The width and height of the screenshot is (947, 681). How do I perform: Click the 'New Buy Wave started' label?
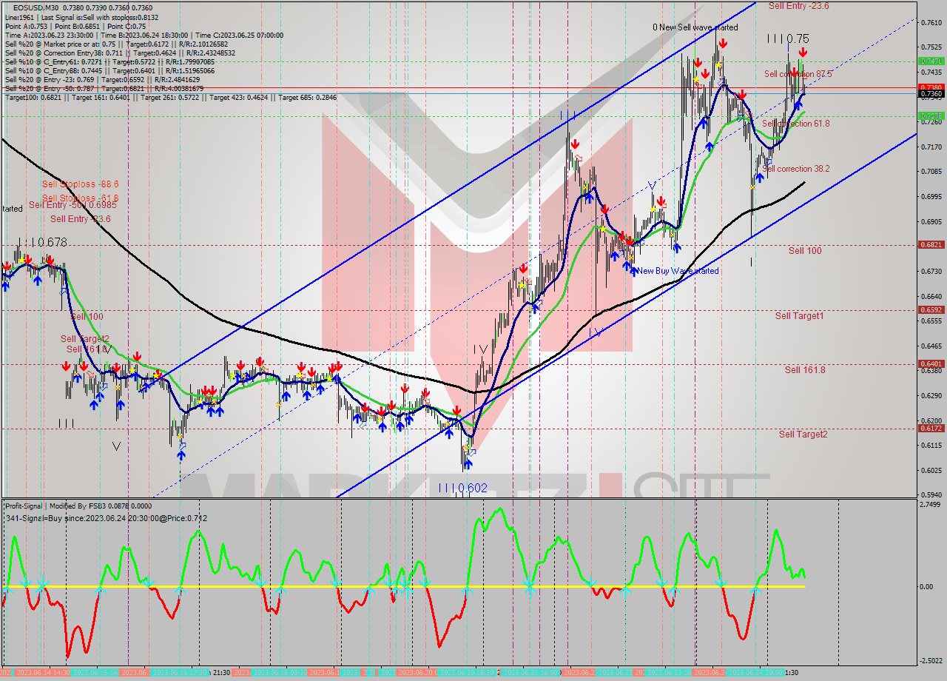678,271
